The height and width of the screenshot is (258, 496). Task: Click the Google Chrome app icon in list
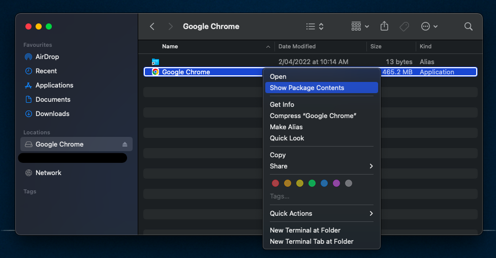(x=156, y=72)
